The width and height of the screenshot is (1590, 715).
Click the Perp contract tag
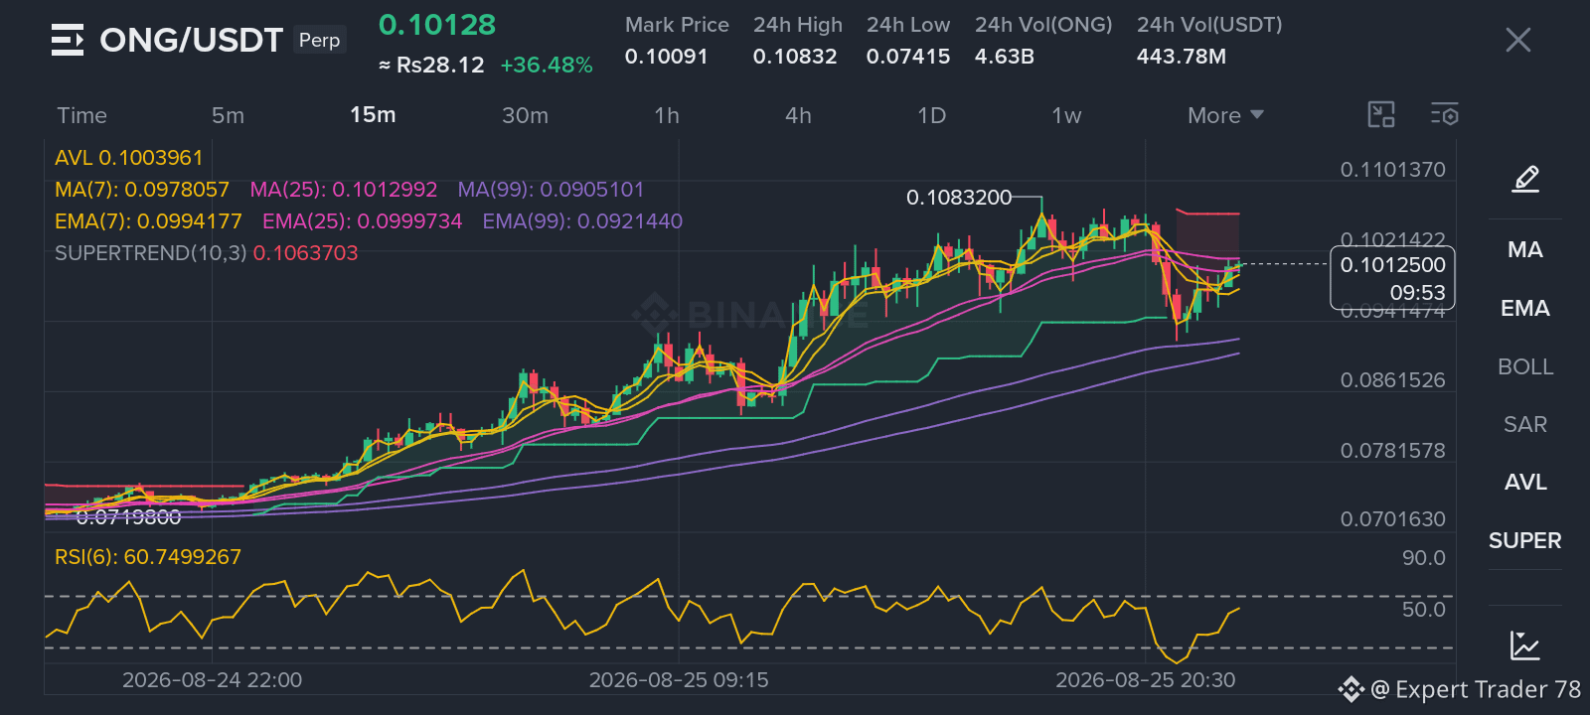tap(319, 40)
